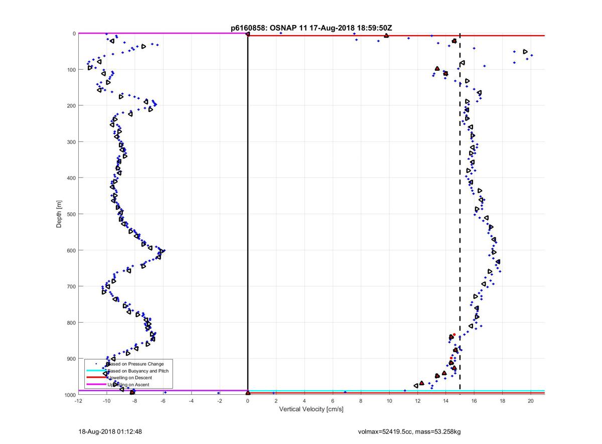
Task: Click the '200' depth axis tick label
Action: 71,106
